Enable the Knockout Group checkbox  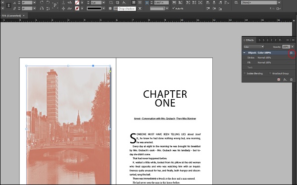(270, 73)
